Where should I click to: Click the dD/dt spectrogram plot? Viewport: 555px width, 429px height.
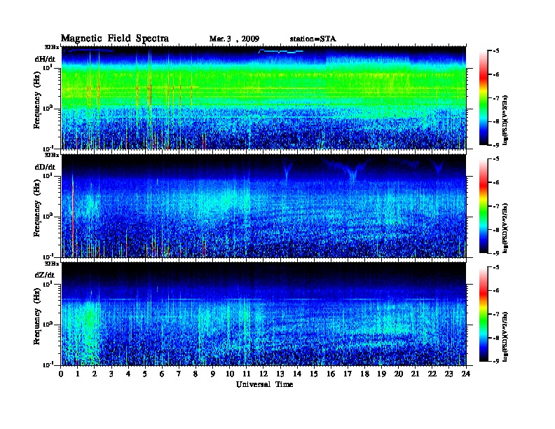click(x=263, y=205)
